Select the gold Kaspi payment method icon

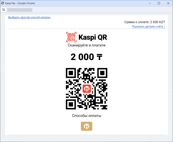click(86, 126)
